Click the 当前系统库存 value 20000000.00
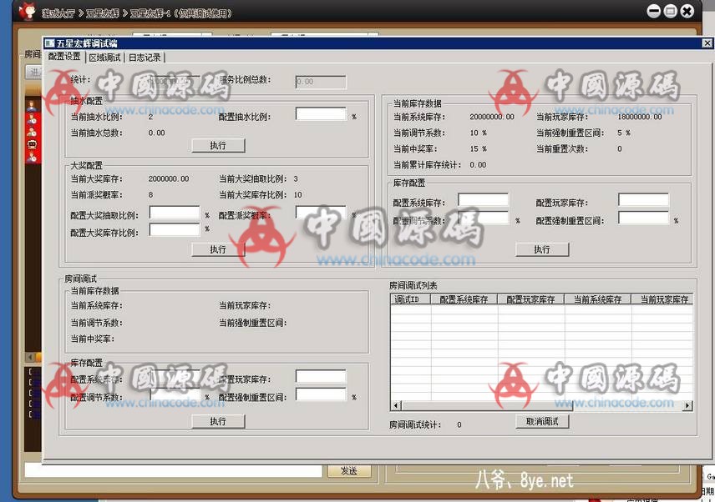 tap(492, 117)
